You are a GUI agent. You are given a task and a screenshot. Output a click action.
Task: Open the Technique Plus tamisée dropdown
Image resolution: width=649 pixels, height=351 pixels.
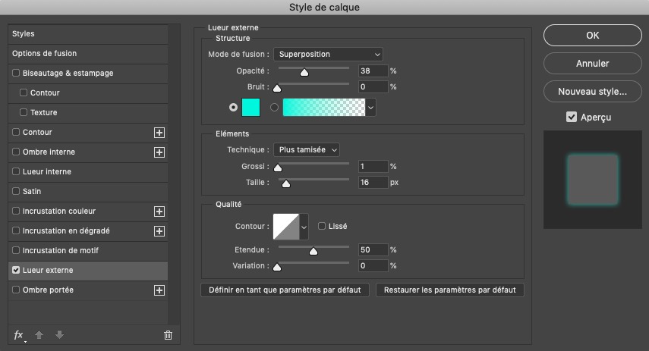[307, 149]
